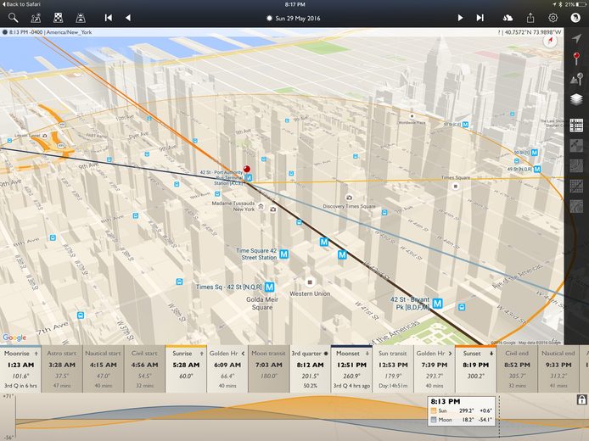The height and width of the screenshot is (441, 589).
Task: Tap the timezone text America/New_York
Action: coord(69,32)
